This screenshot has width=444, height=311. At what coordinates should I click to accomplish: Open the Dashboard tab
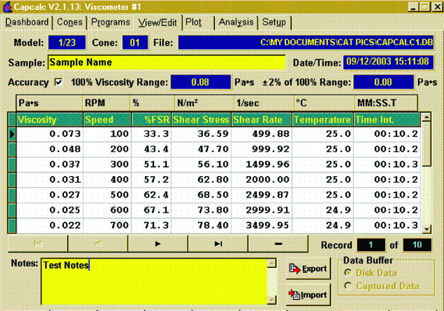pos(27,22)
